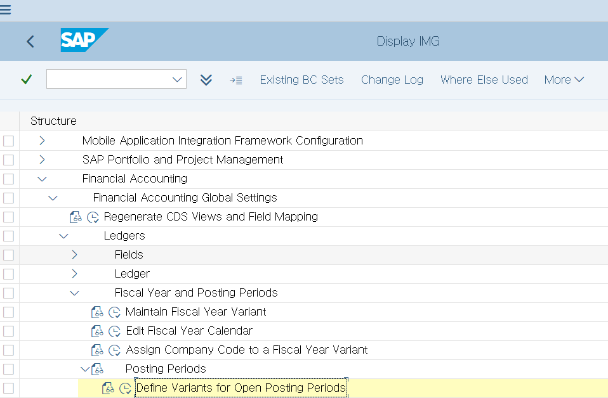The image size is (608, 398).
Task: Select Edit Fiscal Year Calendar item
Action: tap(189, 331)
